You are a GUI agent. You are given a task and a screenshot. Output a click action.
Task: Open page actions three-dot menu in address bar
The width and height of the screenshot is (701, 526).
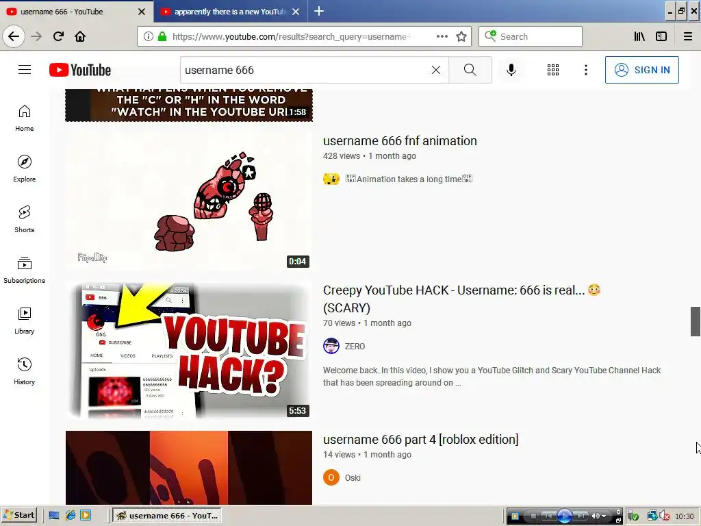(x=442, y=36)
